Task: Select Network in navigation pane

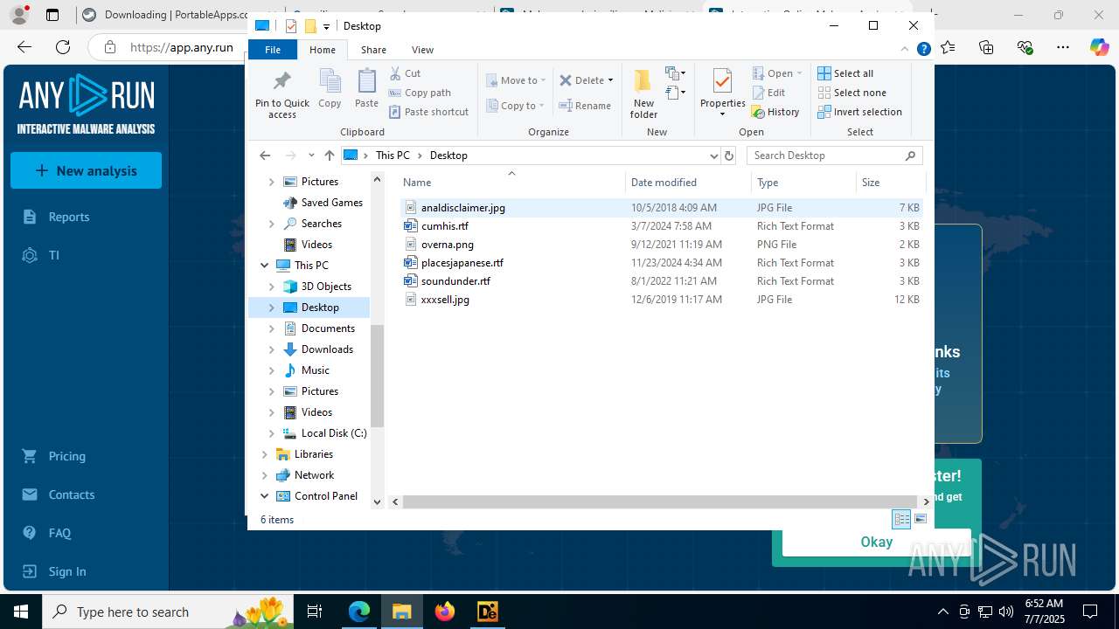Action: [x=314, y=475]
